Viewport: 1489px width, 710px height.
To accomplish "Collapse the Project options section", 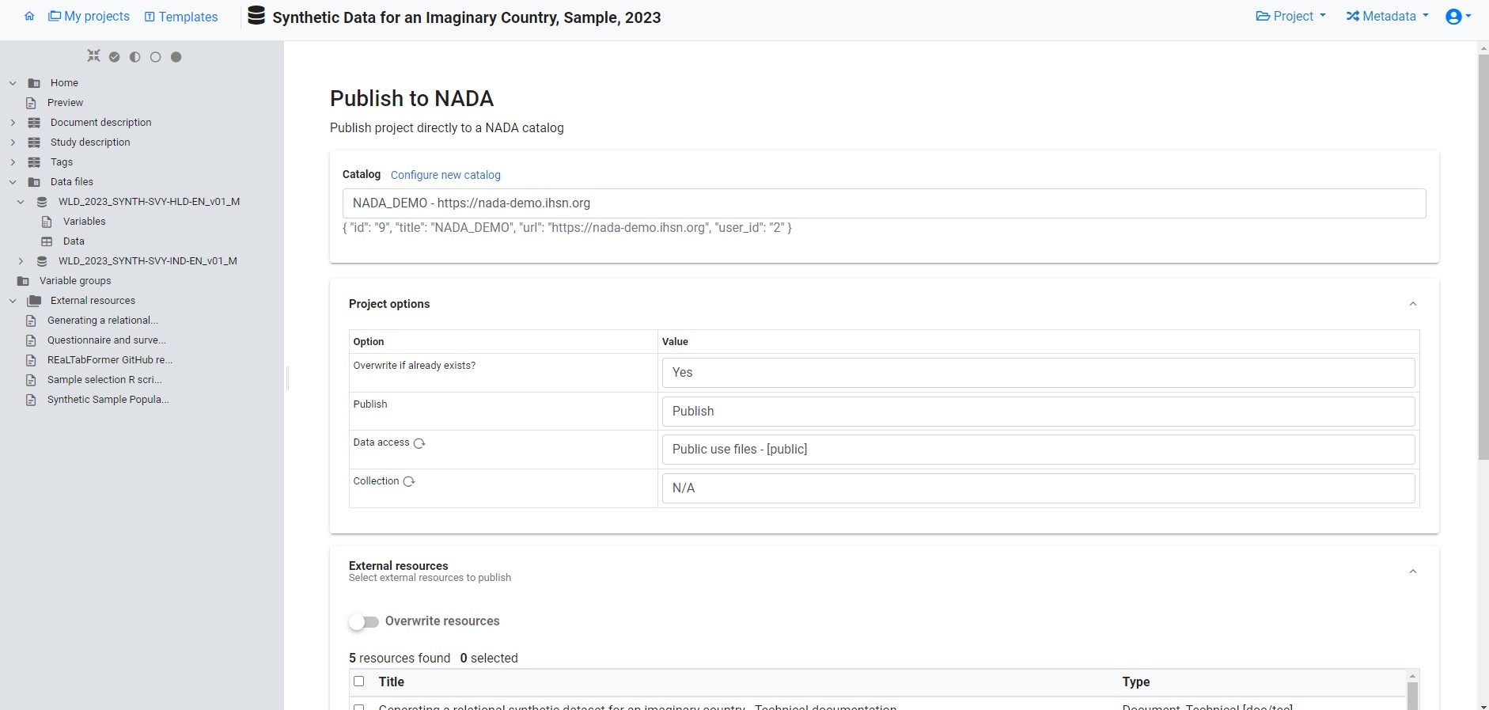I will click(1412, 304).
